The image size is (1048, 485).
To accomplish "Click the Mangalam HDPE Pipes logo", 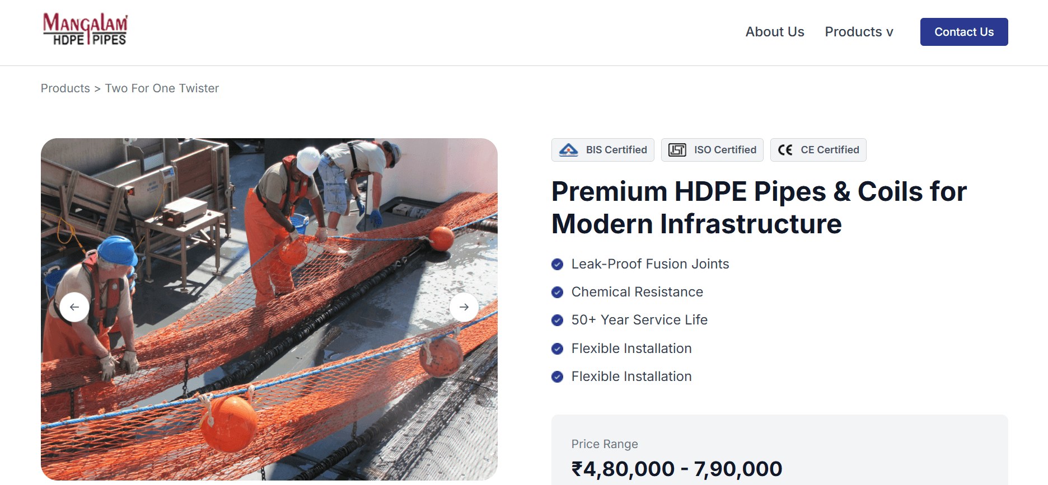I will (85, 29).
